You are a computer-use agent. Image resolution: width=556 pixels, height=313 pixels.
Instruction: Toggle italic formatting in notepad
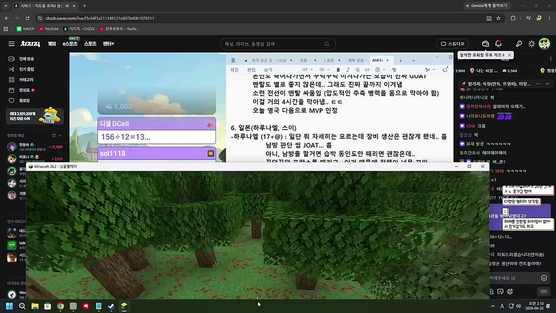tap(348, 70)
